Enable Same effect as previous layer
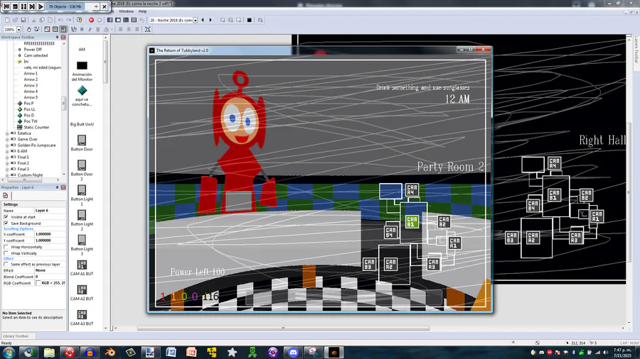The height and width of the screenshot is (359, 640). pyautogui.click(x=6, y=264)
